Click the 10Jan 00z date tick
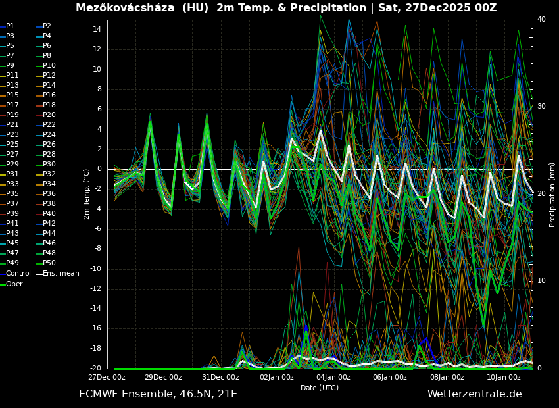Screen dimensions: 559x408 504,378
